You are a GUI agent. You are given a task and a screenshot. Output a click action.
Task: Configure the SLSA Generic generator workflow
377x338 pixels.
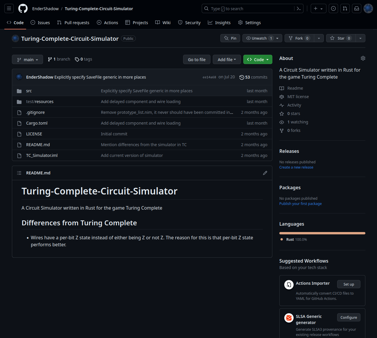349,317
